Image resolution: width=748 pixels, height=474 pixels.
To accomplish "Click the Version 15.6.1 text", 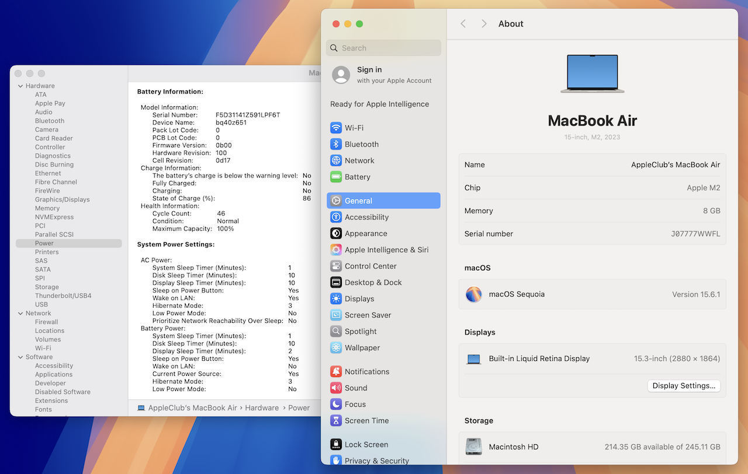I will 696,294.
